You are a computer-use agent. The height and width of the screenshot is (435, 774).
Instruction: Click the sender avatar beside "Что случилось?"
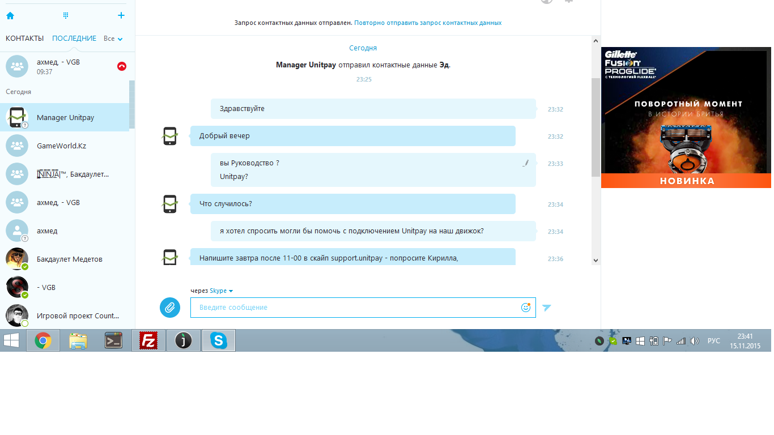(171, 204)
